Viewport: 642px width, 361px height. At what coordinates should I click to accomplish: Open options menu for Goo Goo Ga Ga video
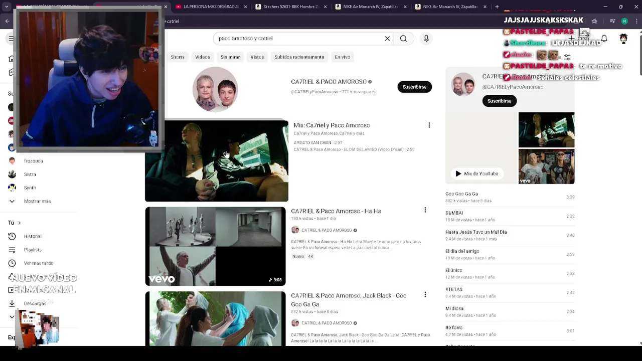click(425, 295)
